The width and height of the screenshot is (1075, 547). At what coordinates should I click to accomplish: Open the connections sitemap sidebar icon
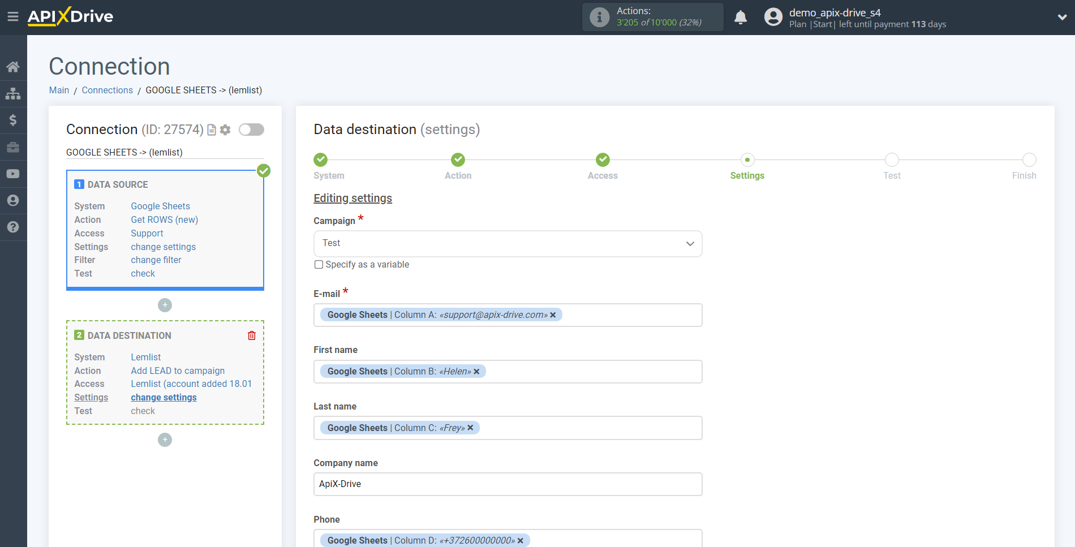click(x=13, y=93)
